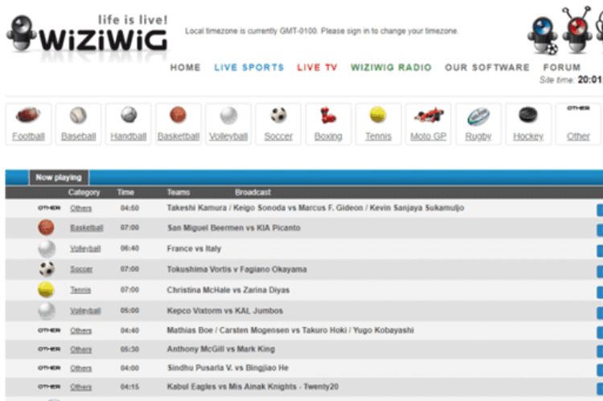Image resolution: width=603 pixels, height=401 pixels.
Task: Open Volleyball link in France vs Italy row
Action: pos(85,248)
